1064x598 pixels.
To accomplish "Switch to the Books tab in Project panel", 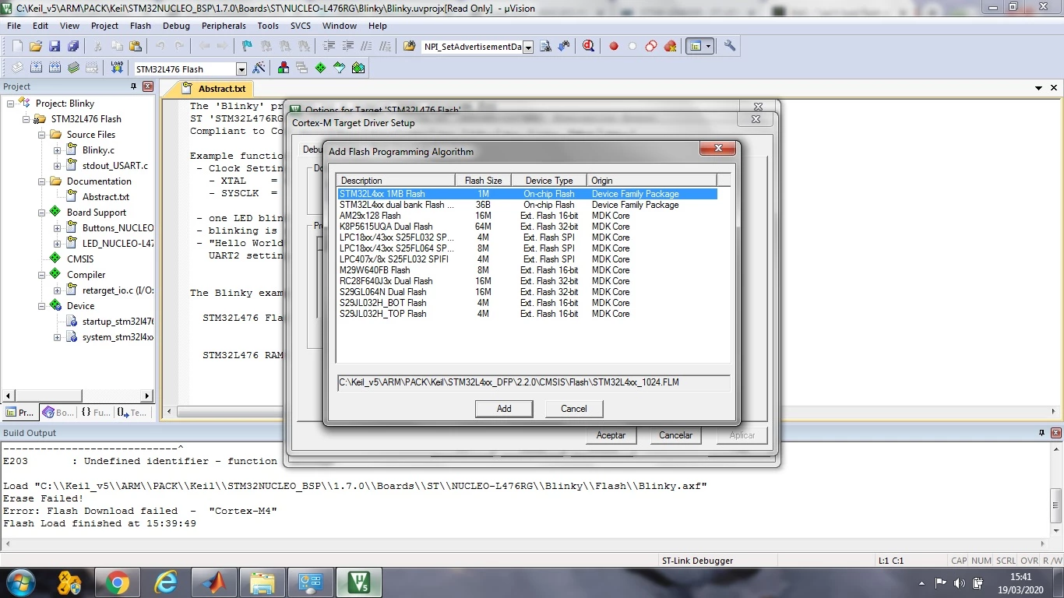I will (58, 413).
